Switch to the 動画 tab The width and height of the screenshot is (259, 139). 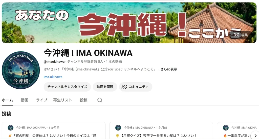click(25, 100)
